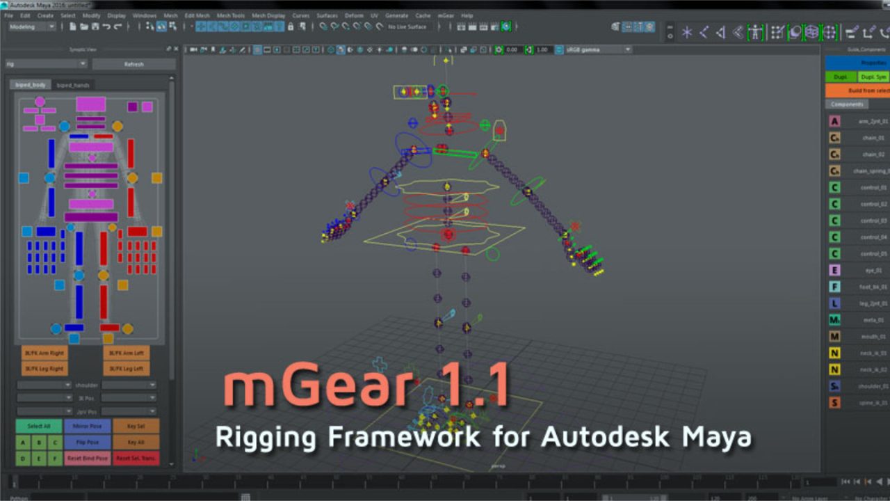Switch to the biped_hands tab
Screen dimensions: 890x501
(x=73, y=85)
